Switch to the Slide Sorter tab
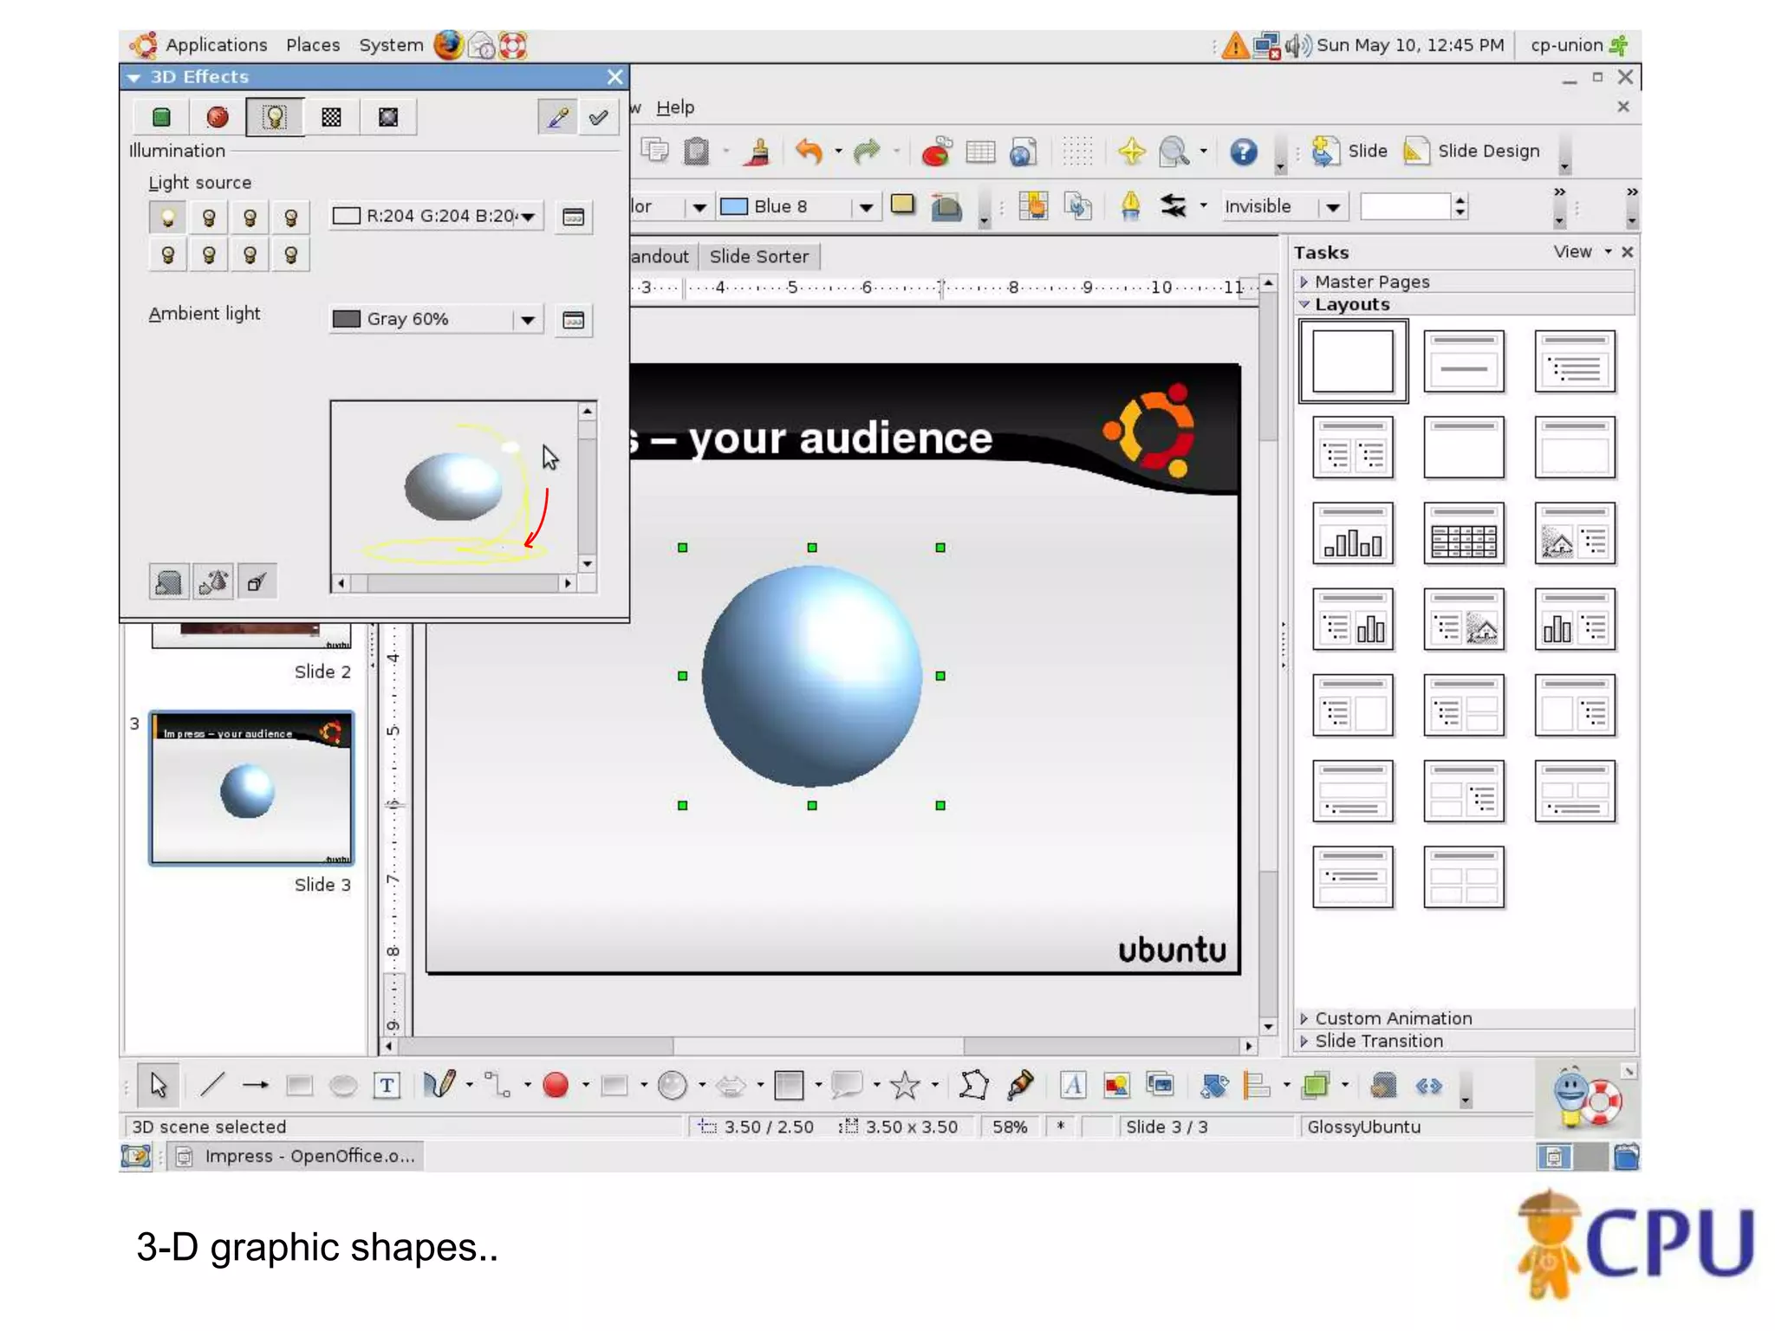The image size is (1775, 1331). pos(758,256)
